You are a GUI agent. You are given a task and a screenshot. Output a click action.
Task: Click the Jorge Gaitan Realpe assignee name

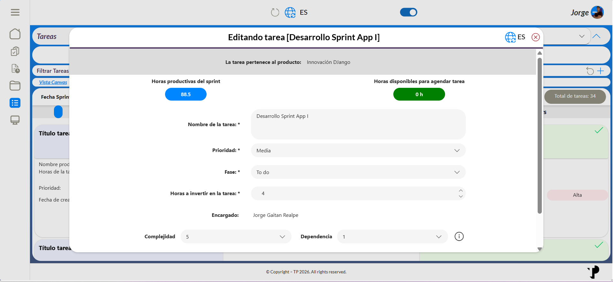[x=276, y=215]
